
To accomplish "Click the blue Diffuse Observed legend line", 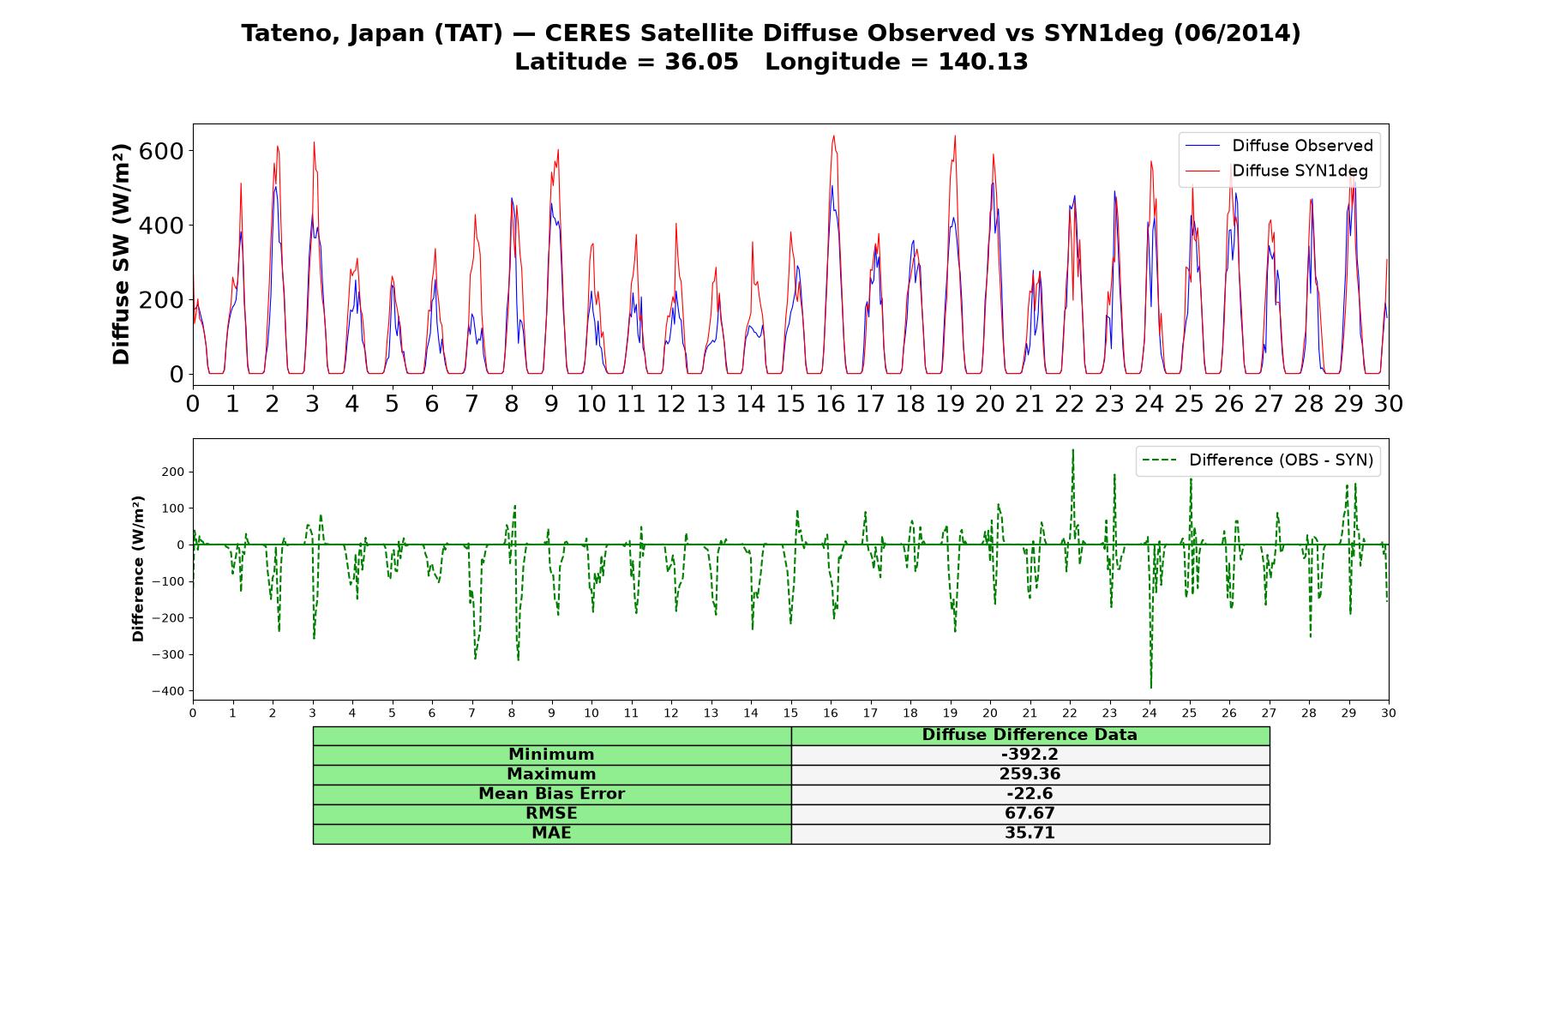I will pyautogui.click(x=1202, y=146).
